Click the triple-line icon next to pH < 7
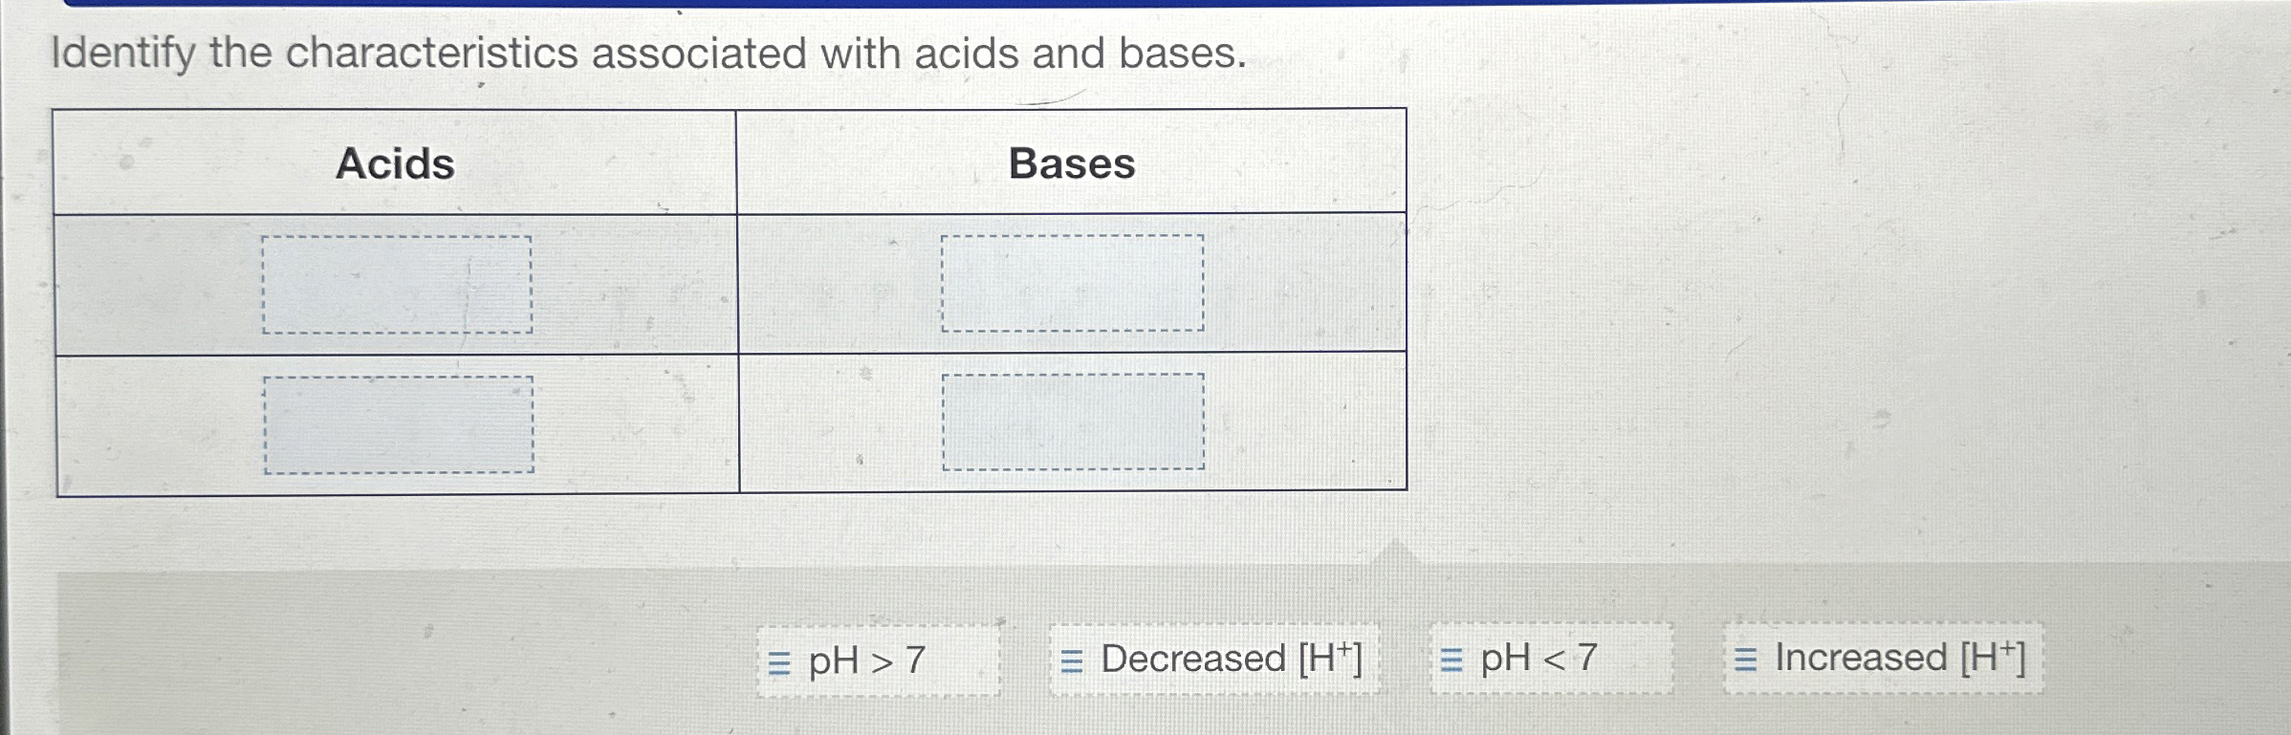 pos(1450,659)
